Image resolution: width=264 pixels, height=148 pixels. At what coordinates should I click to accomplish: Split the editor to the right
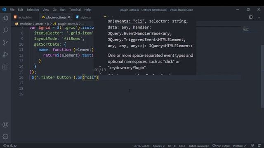(x=251, y=17)
